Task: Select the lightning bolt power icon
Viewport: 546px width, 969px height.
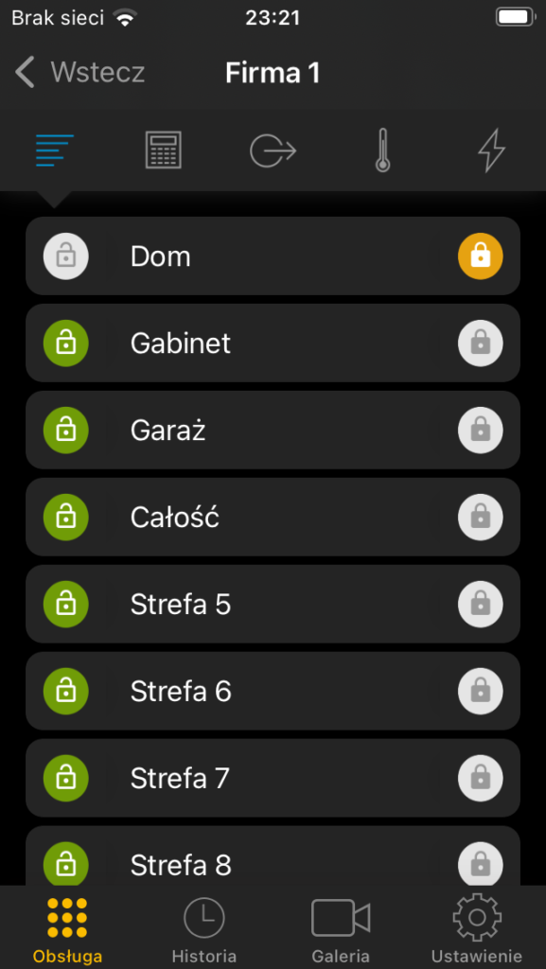Action: click(x=492, y=150)
